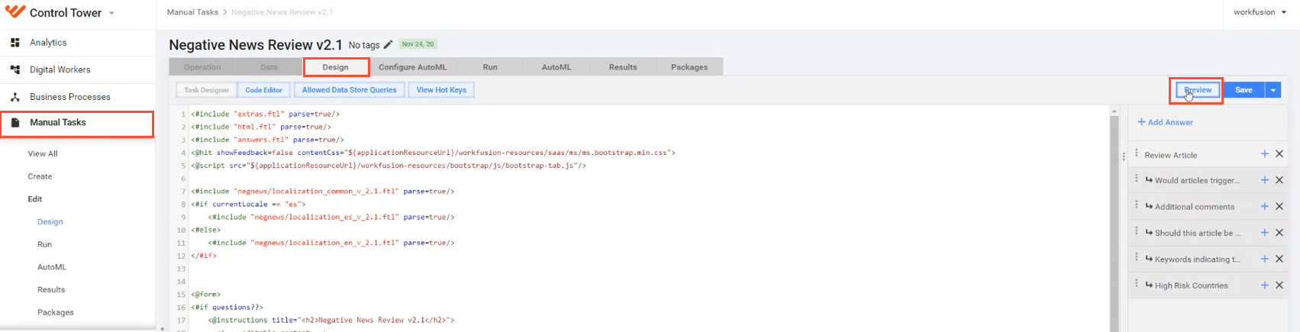Open the Save options dropdown arrow
This screenshot has height=332, width=1300.
tap(1273, 90)
